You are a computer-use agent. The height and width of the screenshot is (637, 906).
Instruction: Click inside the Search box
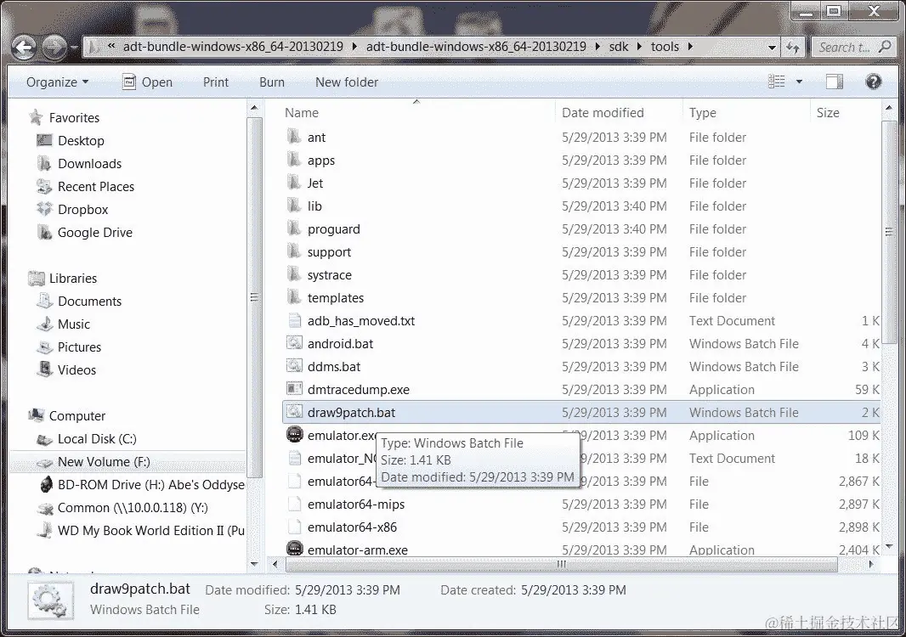click(x=854, y=48)
